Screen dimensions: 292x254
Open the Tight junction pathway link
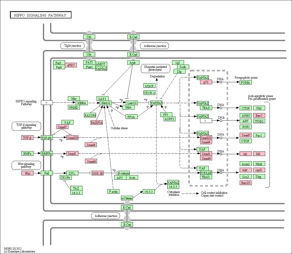point(73,46)
